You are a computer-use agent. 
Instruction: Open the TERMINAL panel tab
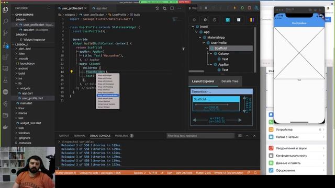pyautogui.click(x=80, y=136)
